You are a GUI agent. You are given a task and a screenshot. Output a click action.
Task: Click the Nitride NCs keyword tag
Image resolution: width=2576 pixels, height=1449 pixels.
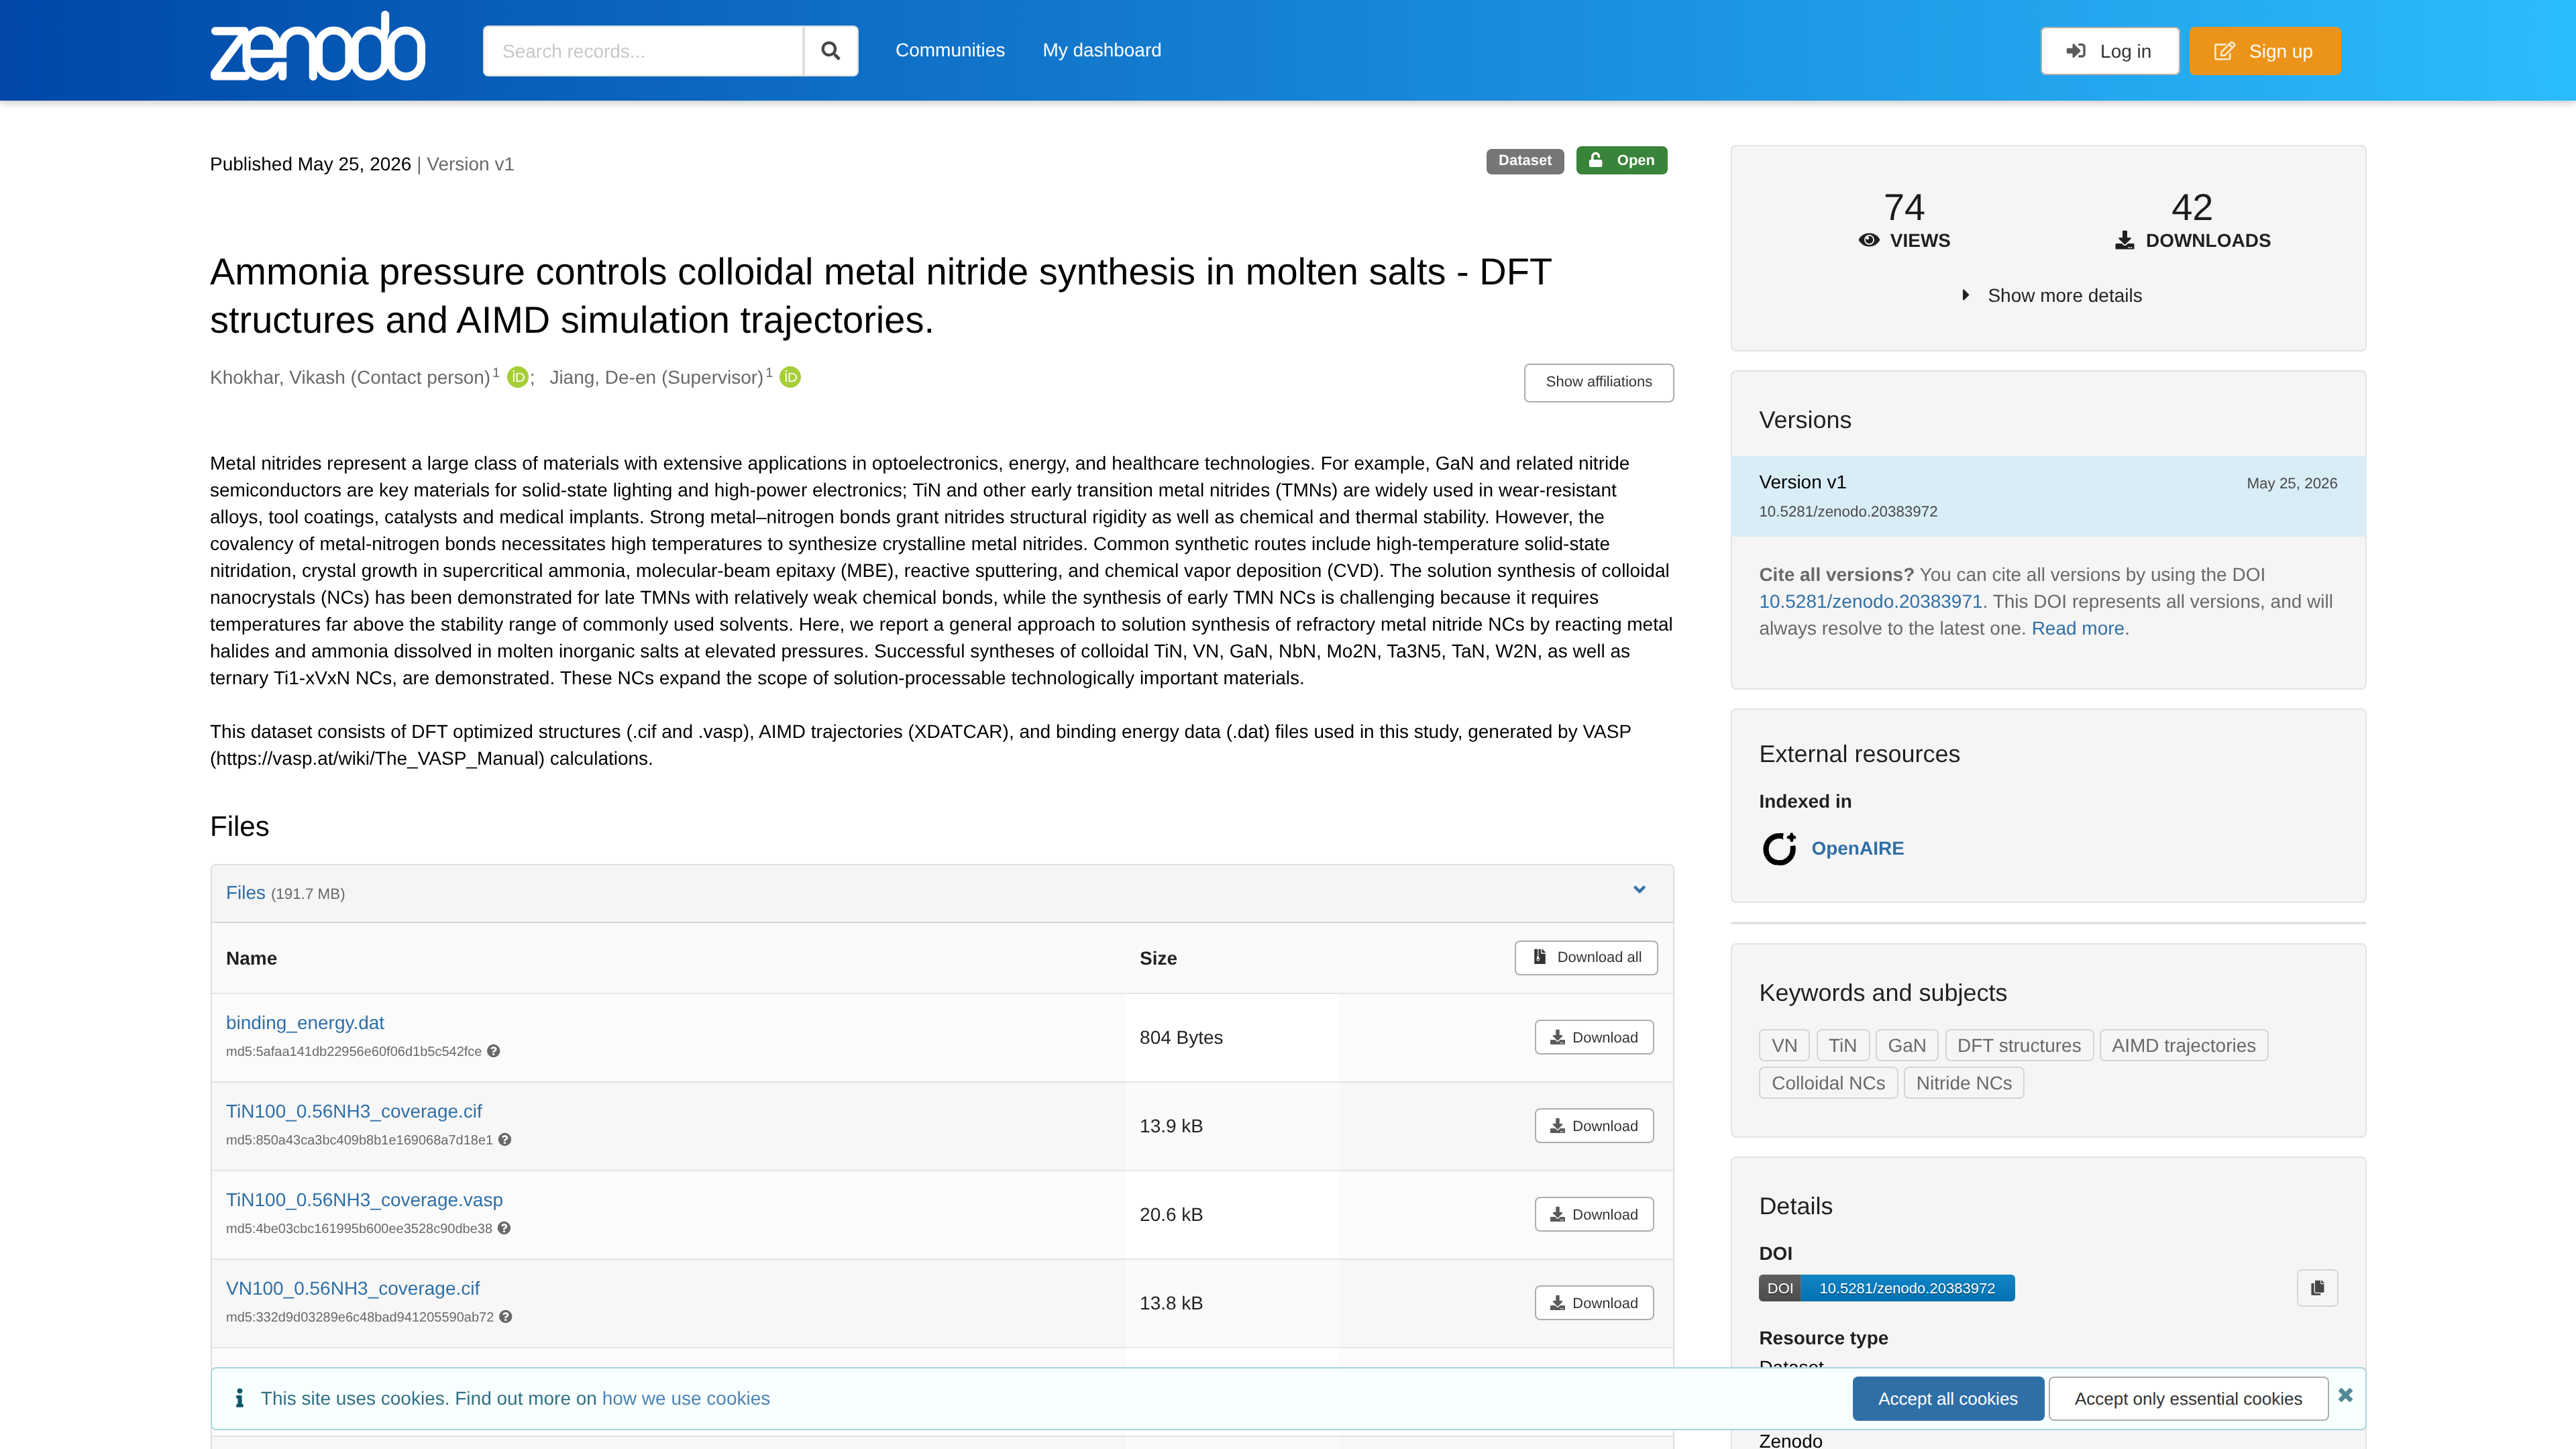click(1963, 1083)
